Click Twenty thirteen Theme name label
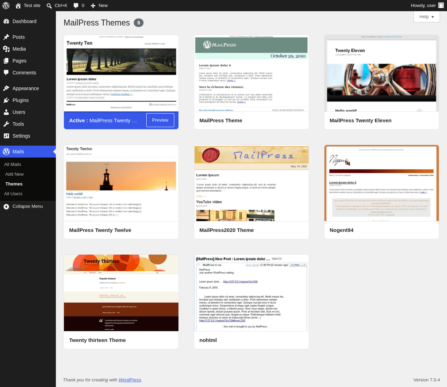Viewport: 447px width, 387px height. (97, 340)
